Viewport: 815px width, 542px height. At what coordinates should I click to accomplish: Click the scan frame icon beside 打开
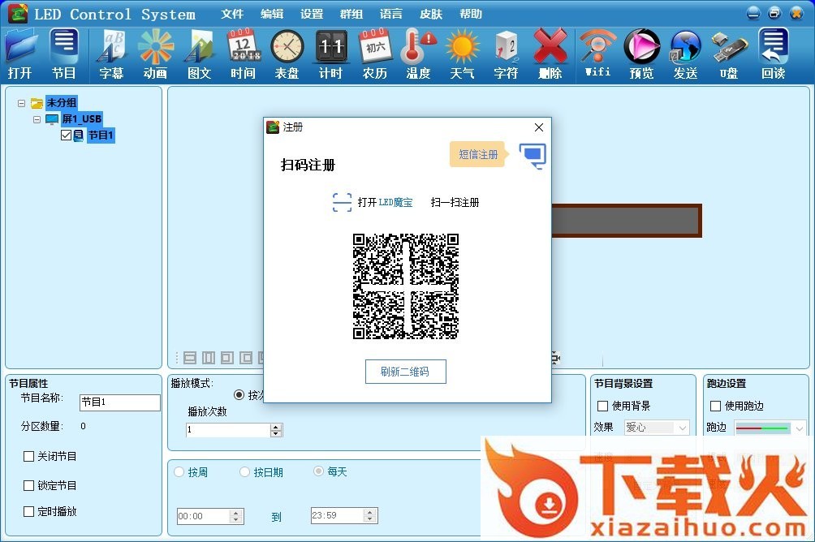(x=342, y=202)
